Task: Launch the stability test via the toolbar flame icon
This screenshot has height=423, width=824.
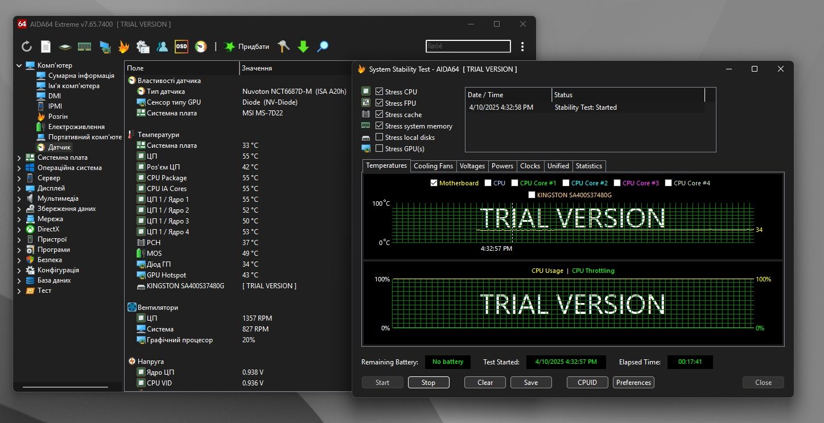Action: [123, 47]
